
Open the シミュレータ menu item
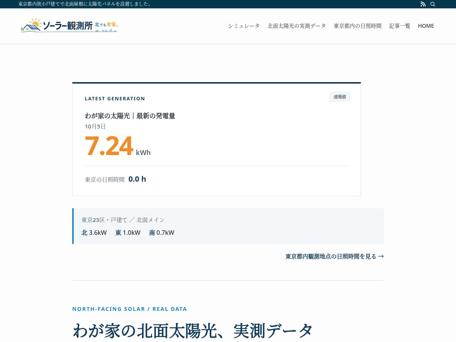[244, 26]
